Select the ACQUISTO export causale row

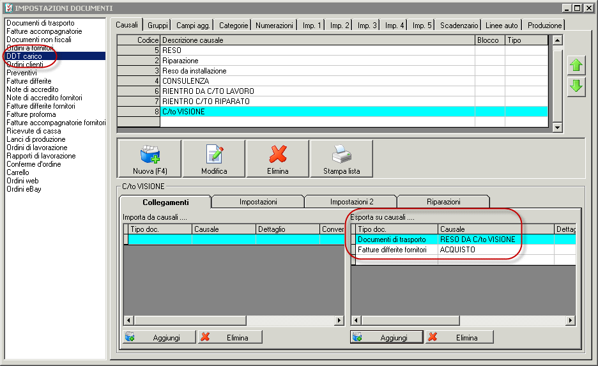463,250
